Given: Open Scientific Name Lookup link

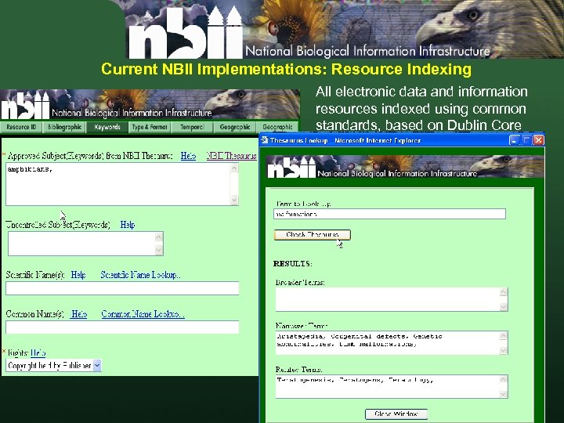Looking at the screenshot, I should click(140, 275).
